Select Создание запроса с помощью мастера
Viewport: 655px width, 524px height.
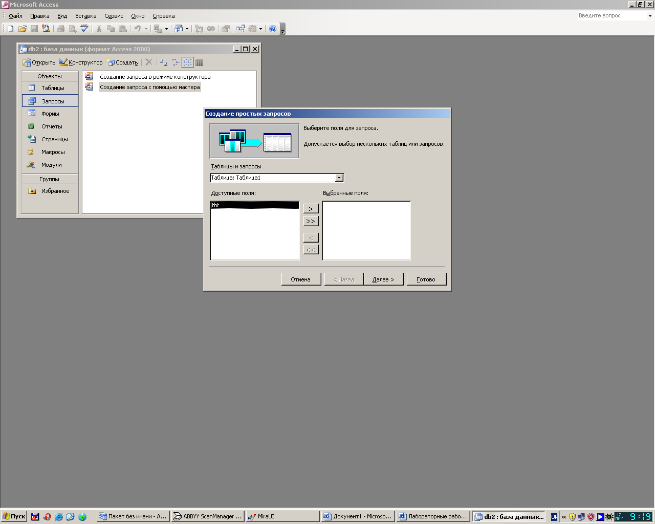[150, 87]
